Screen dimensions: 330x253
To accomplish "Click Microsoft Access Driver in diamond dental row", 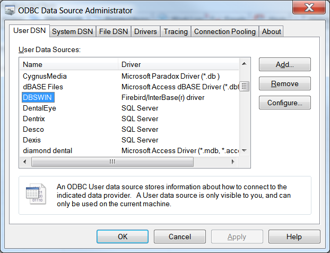I will tap(180, 150).
